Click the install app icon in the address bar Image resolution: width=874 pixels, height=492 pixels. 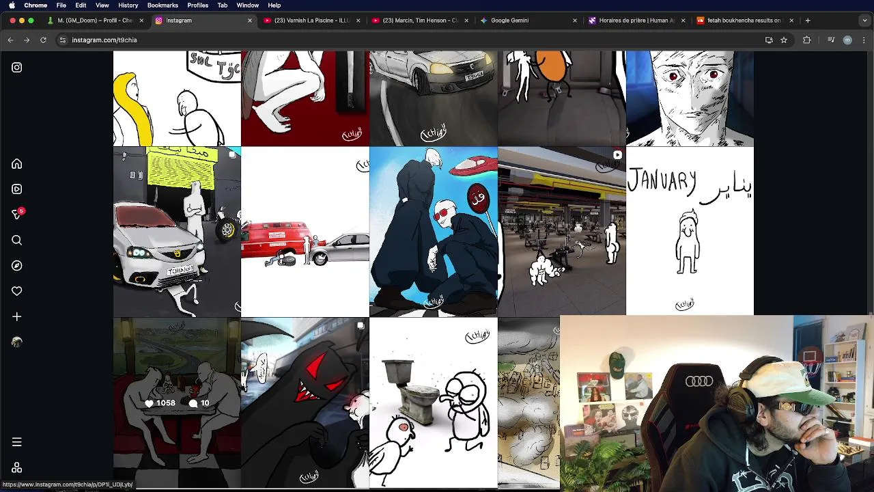(x=769, y=40)
